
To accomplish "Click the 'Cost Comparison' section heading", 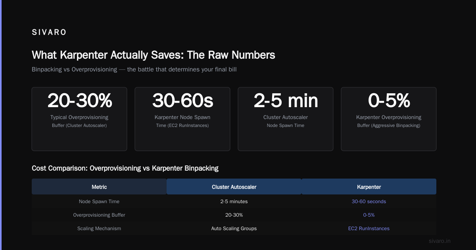I will click(125, 168).
